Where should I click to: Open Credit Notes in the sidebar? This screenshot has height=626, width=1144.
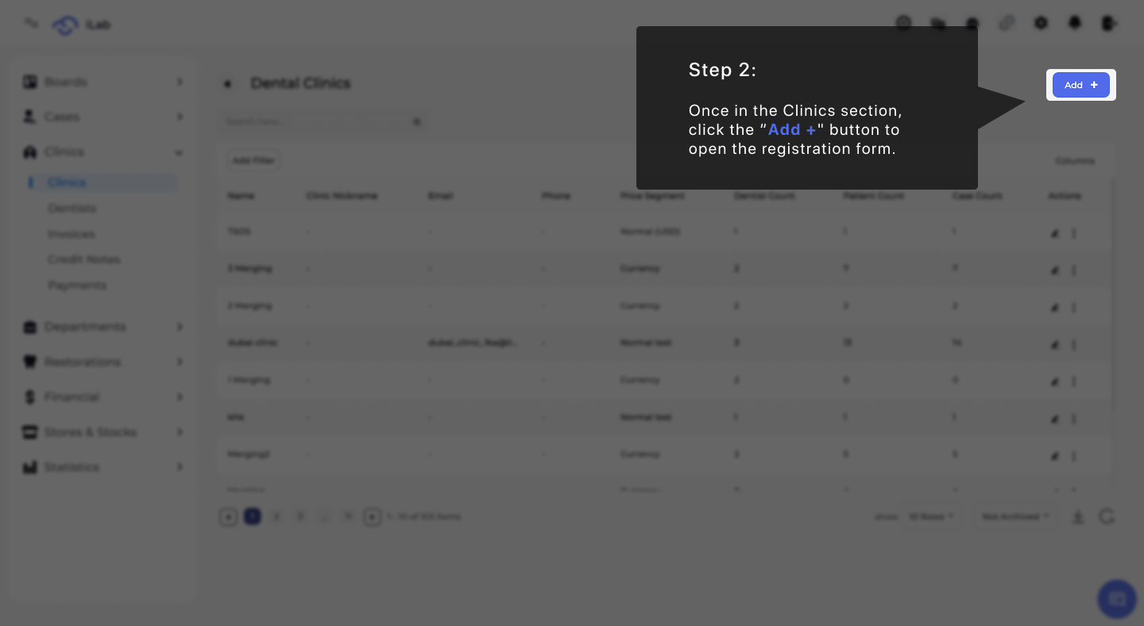(83, 259)
